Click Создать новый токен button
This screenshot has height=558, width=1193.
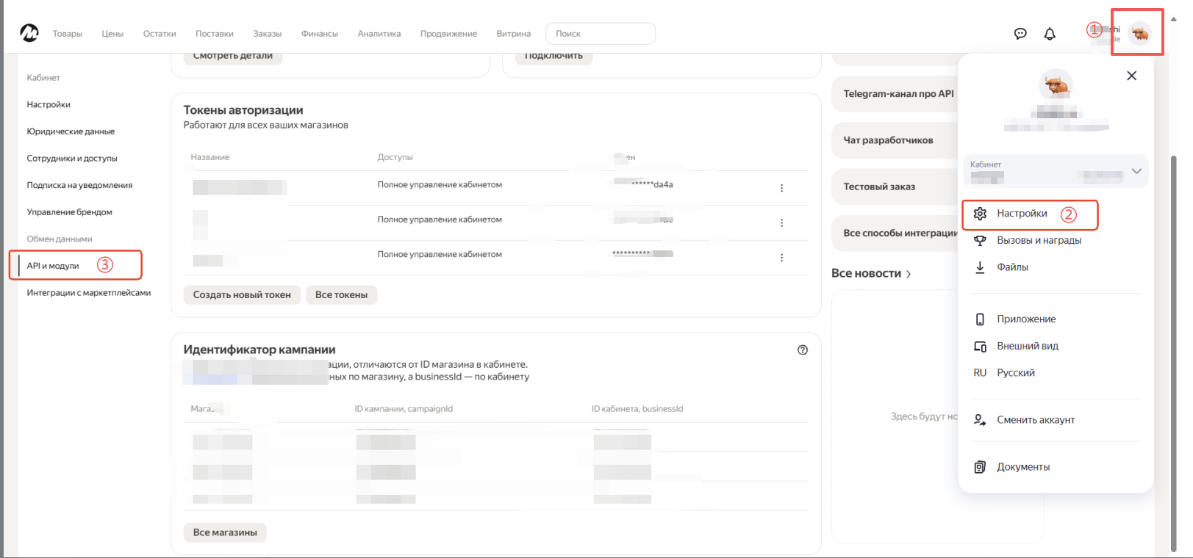pyautogui.click(x=242, y=294)
